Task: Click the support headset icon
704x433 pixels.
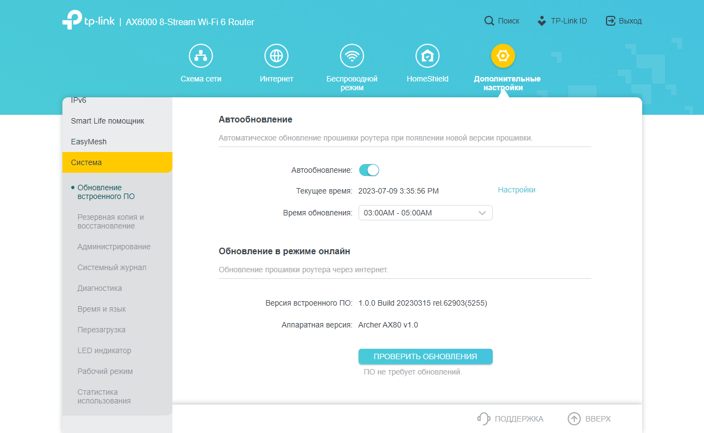Action: pyautogui.click(x=483, y=419)
